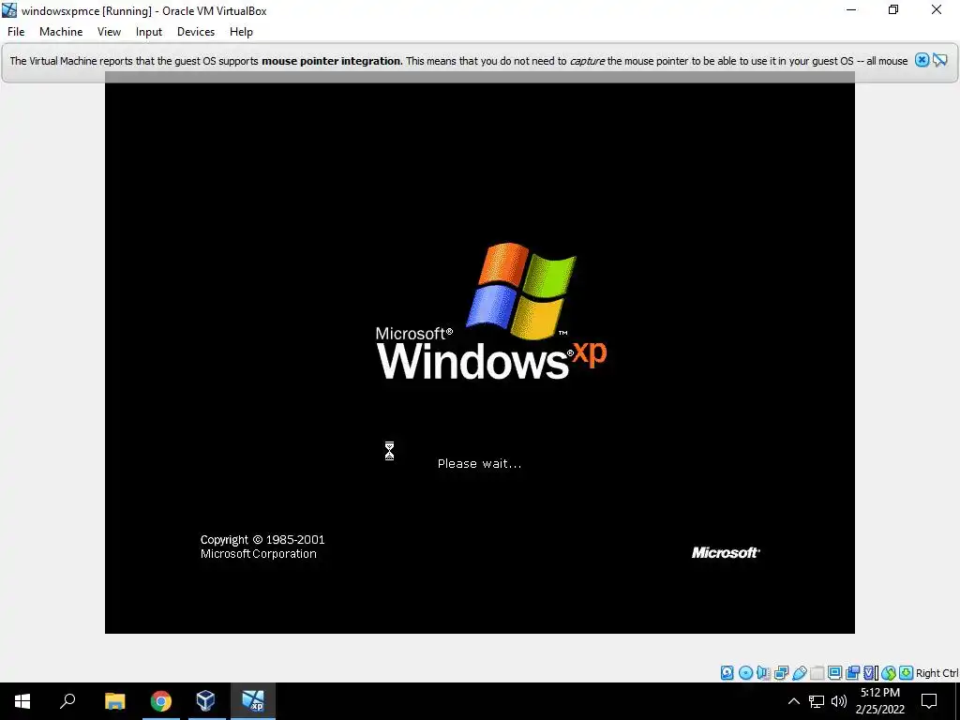Open the Windows Start menu
Viewport: 960px width, 720px height.
tap(22, 701)
